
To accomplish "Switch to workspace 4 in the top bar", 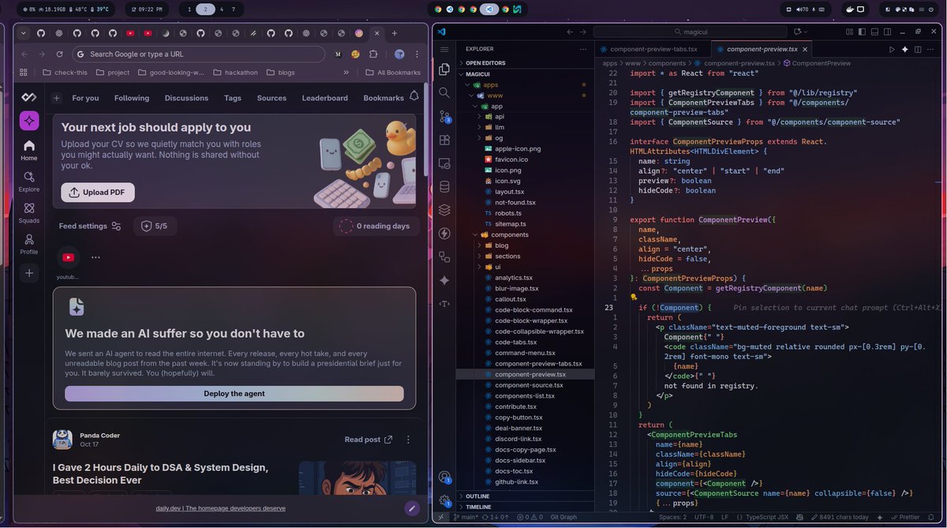I will (x=221, y=9).
